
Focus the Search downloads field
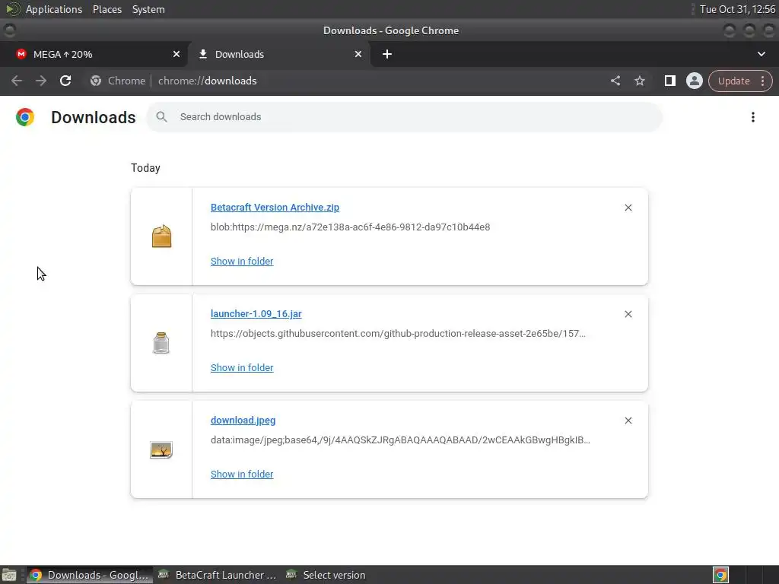(405, 116)
